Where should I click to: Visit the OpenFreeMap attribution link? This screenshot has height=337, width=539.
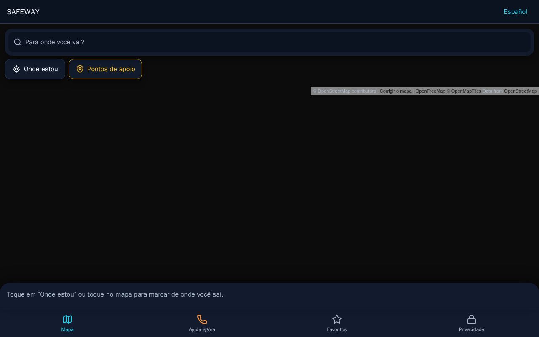pyautogui.click(x=430, y=91)
